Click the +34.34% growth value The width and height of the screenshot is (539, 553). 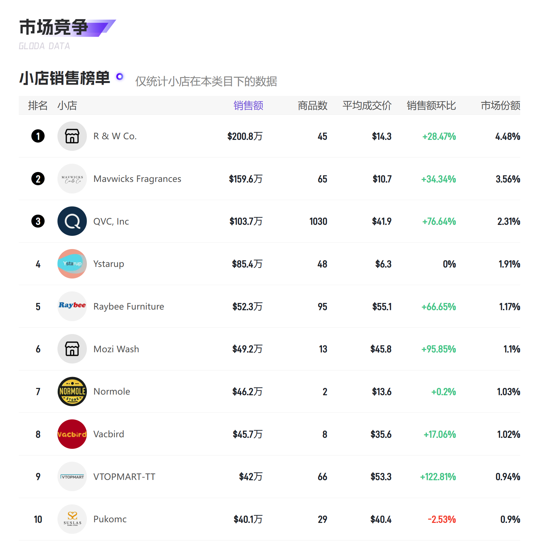point(439,179)
